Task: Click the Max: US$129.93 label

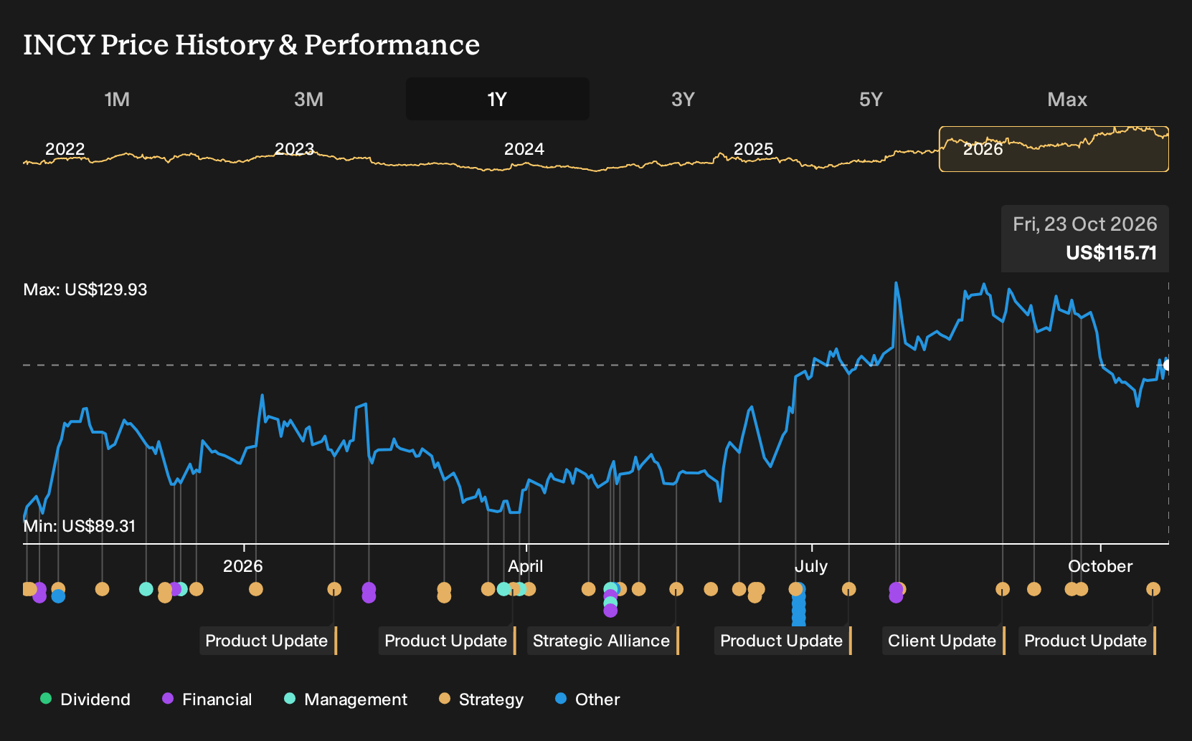Action: (x=85, y=290)
